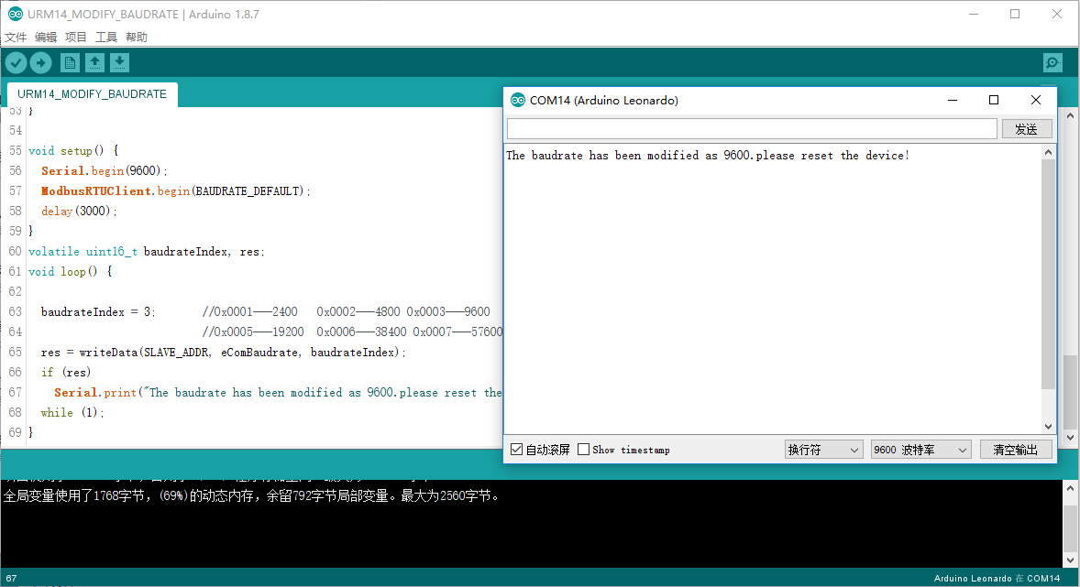The height and width of the screenshot is (587, 1080).
Task: Open the 工具 menu
Action: (x=106, y=38)
